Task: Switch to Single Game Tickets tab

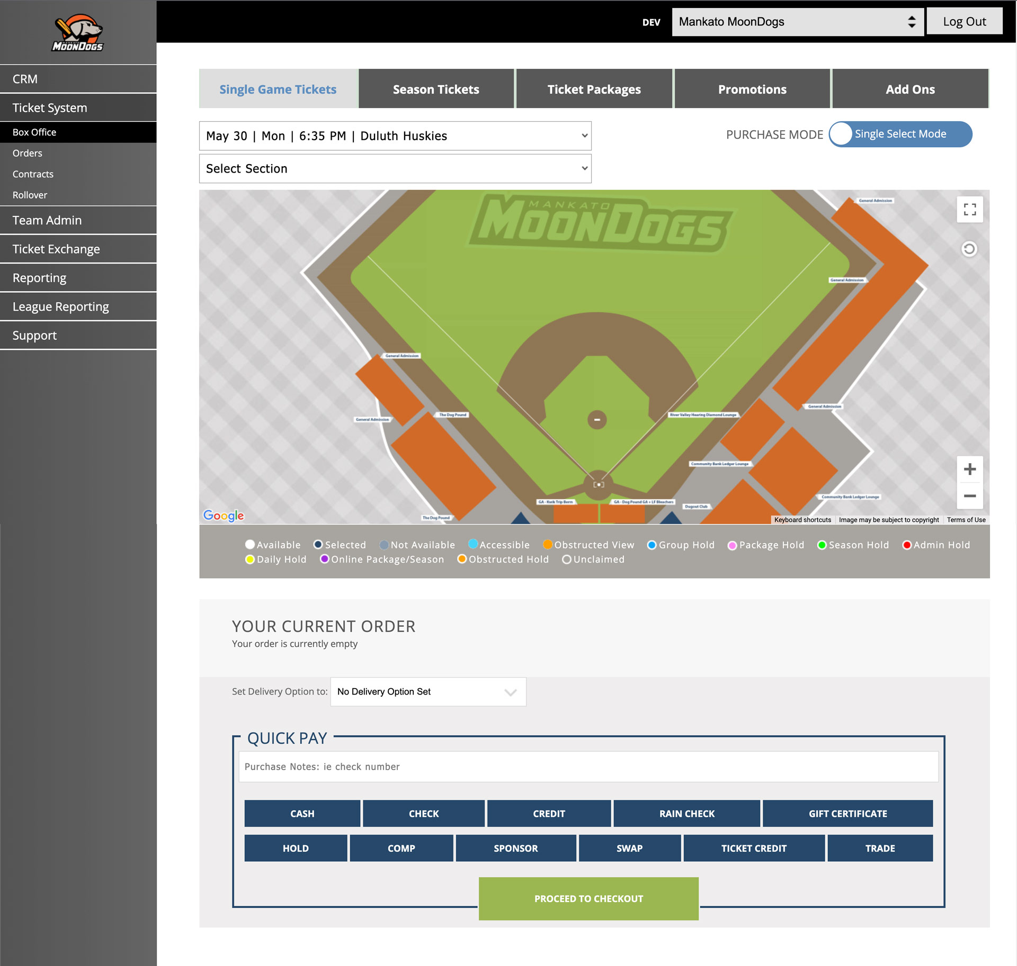Action: tap(278, 89)
